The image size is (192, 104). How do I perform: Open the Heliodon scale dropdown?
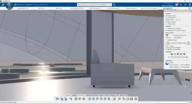pos(178,20)
